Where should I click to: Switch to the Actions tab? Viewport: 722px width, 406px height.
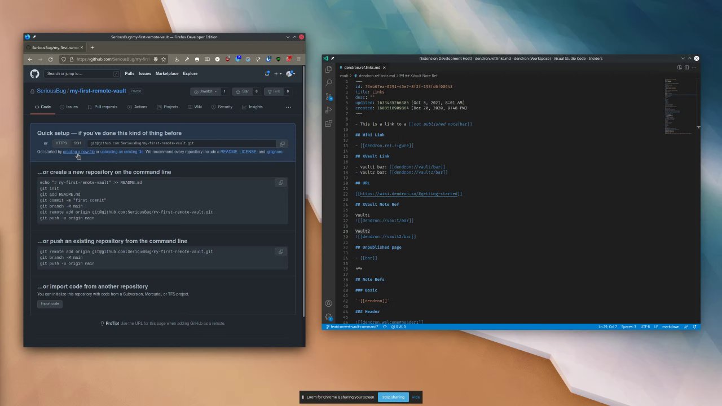point(137,107)
